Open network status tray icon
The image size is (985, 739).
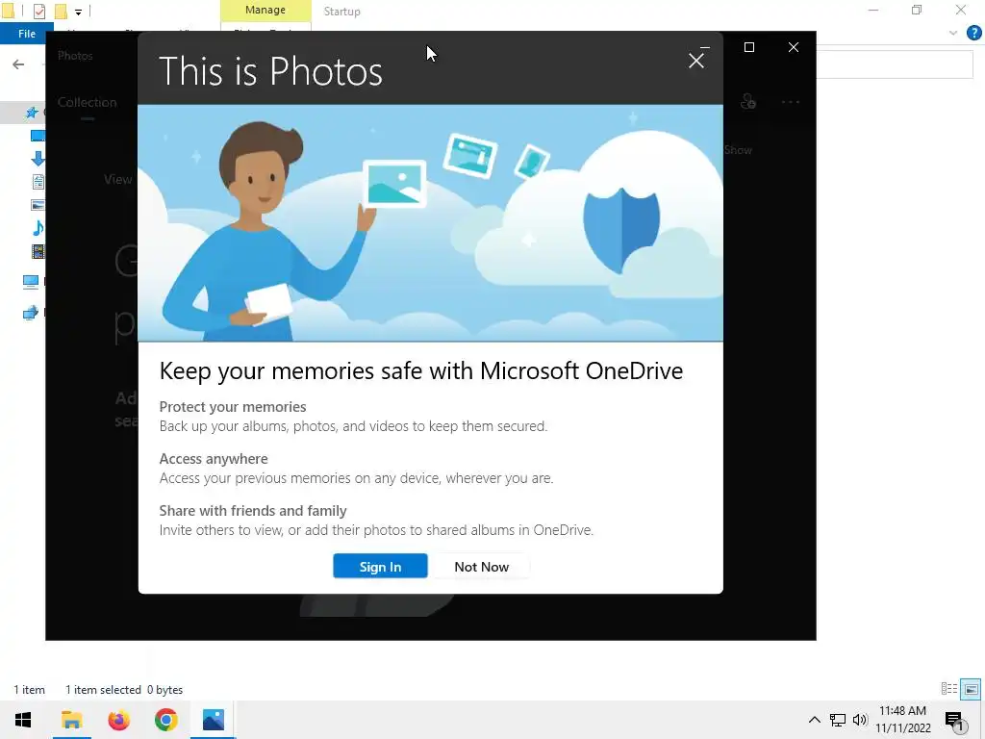pyautogui.click(x=838, y=720)
